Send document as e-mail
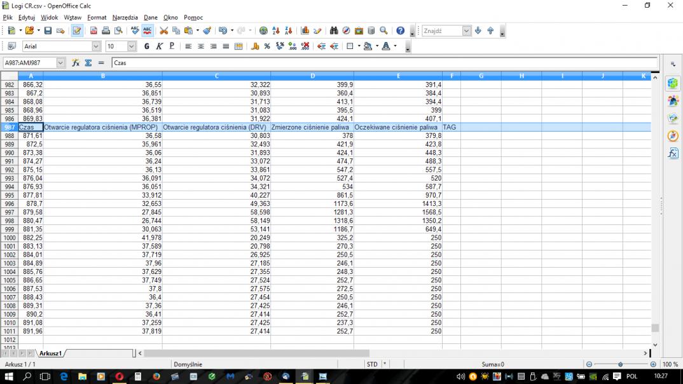 coord(60,31)
